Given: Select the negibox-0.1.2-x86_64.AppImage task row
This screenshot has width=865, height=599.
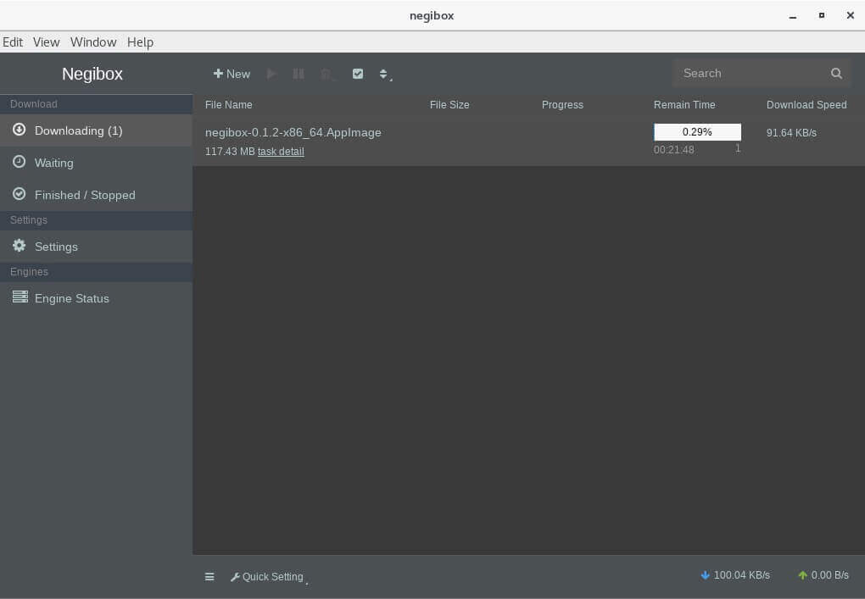Looking at the screenshot, I should [528, 141].
